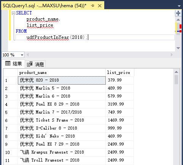
Task: Open the tab list dropdown arrow
Action: click(179, 6)
